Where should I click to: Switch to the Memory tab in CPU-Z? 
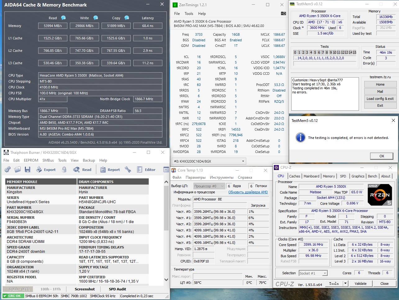pos(329,176)
